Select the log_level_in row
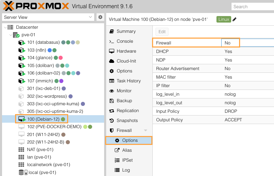Screen dimensions: 274x176 tap(213, 94)
